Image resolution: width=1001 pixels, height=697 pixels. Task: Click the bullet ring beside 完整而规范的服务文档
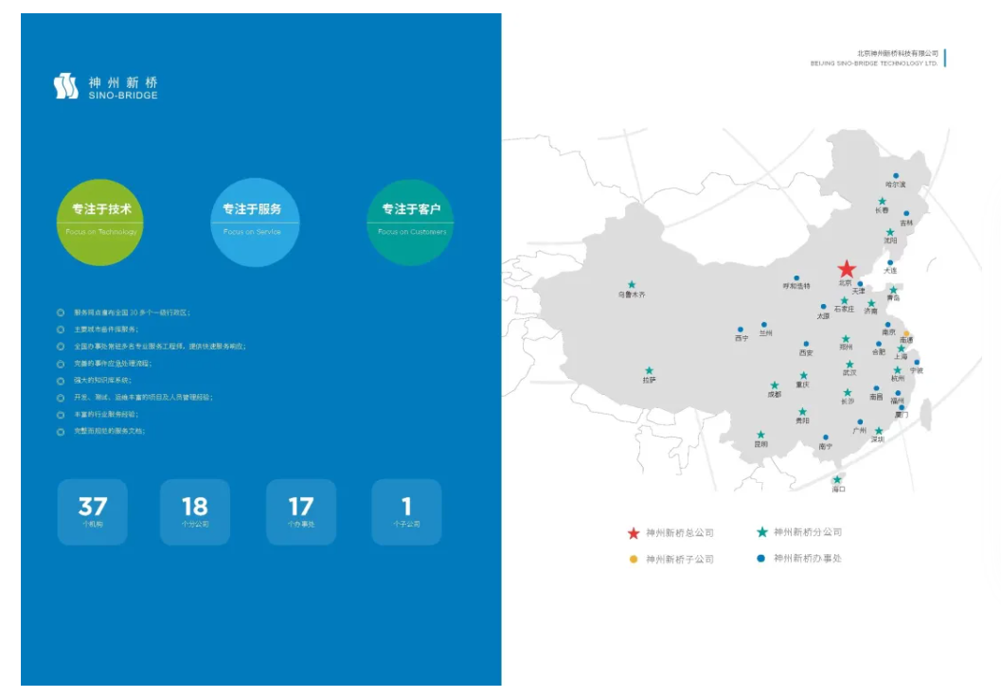61,431
